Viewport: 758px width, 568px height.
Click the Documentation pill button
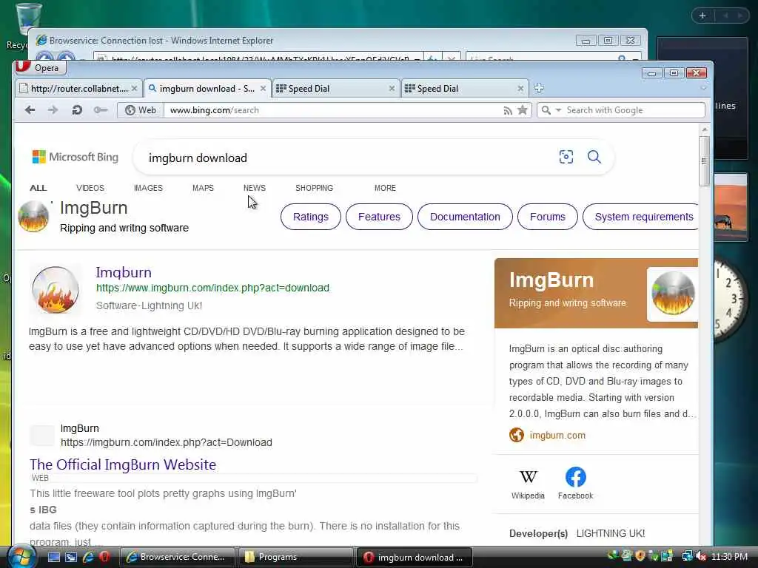point(465,217)
